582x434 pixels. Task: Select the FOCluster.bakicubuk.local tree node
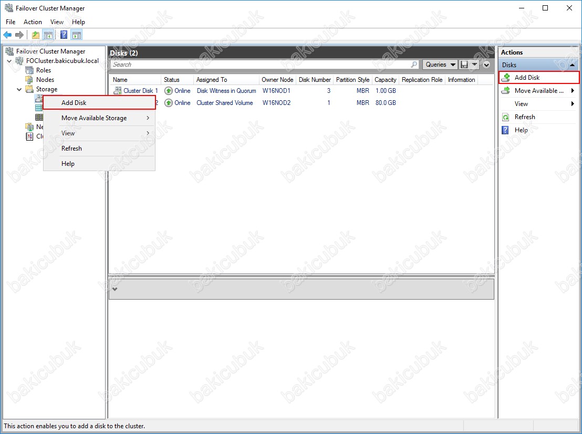click(x=63, y=60)
